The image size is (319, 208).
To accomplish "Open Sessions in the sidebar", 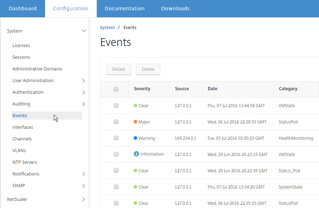I will coord(21,57).
